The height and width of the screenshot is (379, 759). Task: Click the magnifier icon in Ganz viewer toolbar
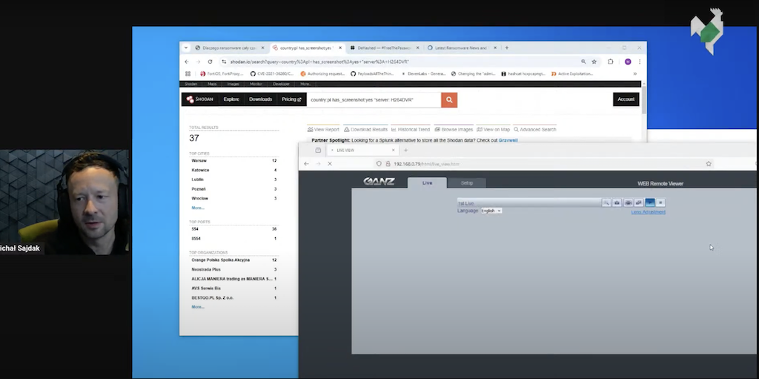pyautogui.click(x=606, y=202)
